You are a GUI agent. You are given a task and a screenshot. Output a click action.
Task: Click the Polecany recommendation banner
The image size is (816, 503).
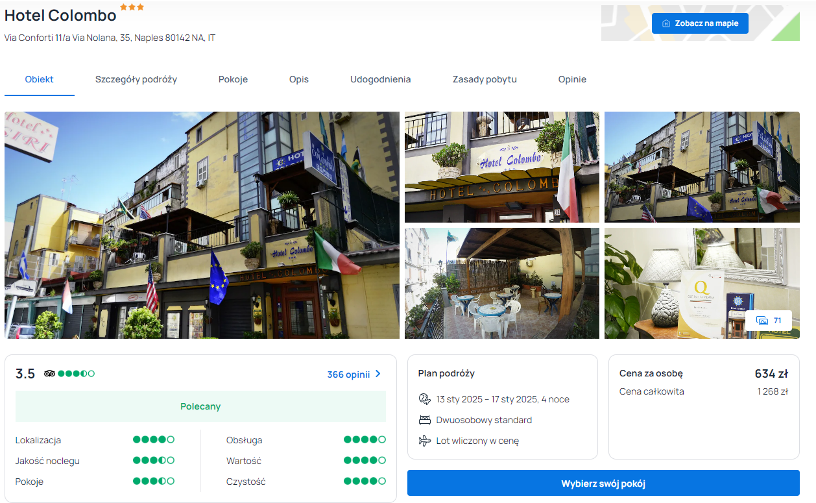200,406
